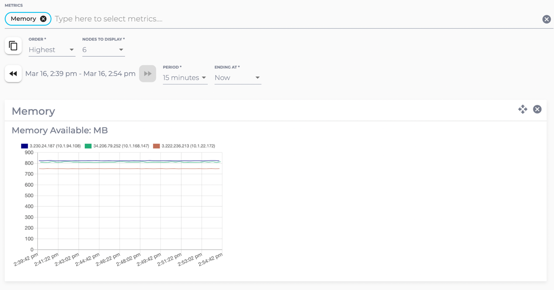This screenshot has height=290, width=554.
Task: Click the green legend color swatch
Action: (88, 146)
